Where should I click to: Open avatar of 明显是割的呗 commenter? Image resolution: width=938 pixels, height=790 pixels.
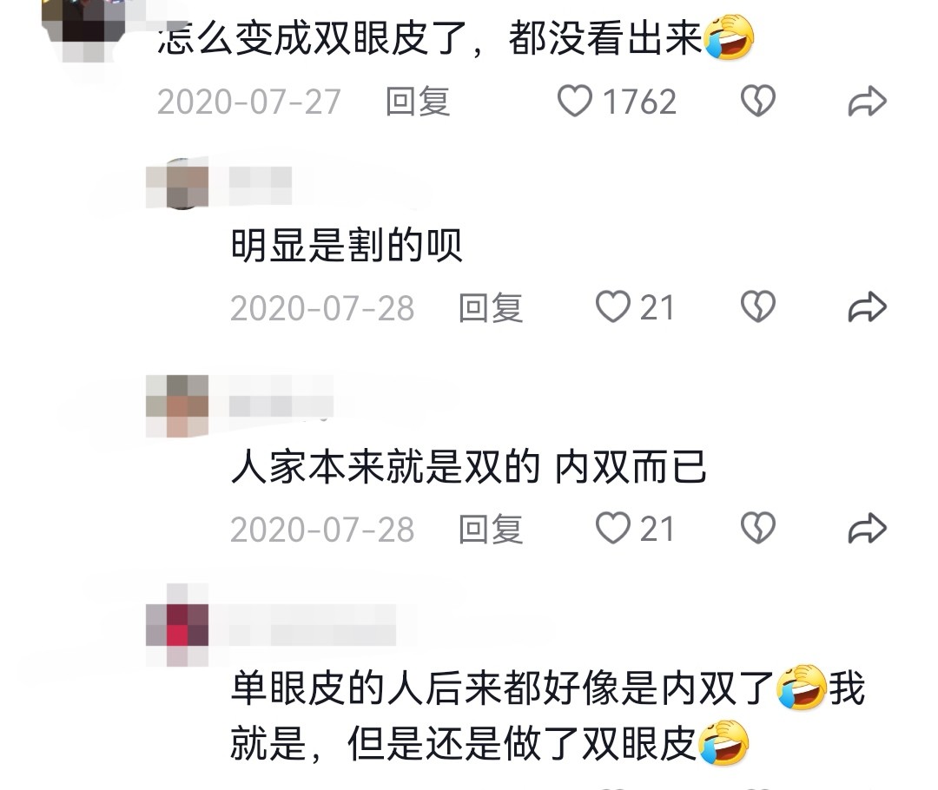click(178, 183)
